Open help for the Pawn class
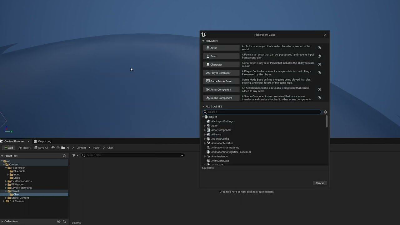400x225 pixels. point(319,56)
